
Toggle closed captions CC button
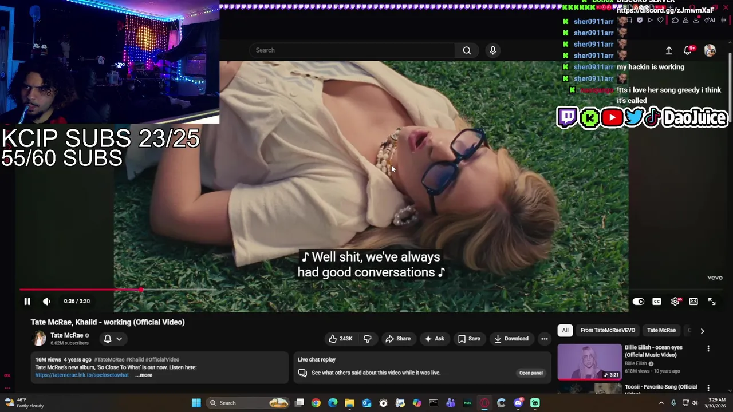pyautogui.click(x=657, y=302)
